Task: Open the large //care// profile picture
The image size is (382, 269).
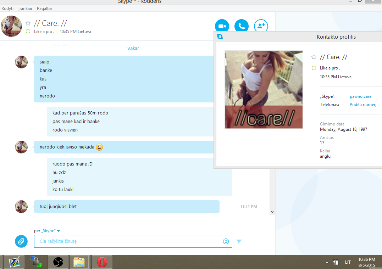Action: 264,90
